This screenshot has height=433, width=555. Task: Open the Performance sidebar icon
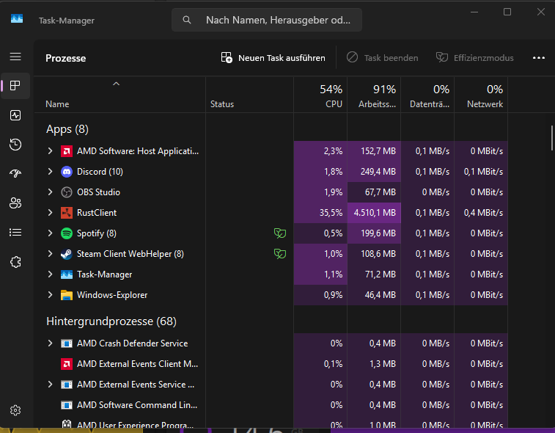(x=15, y=115)
